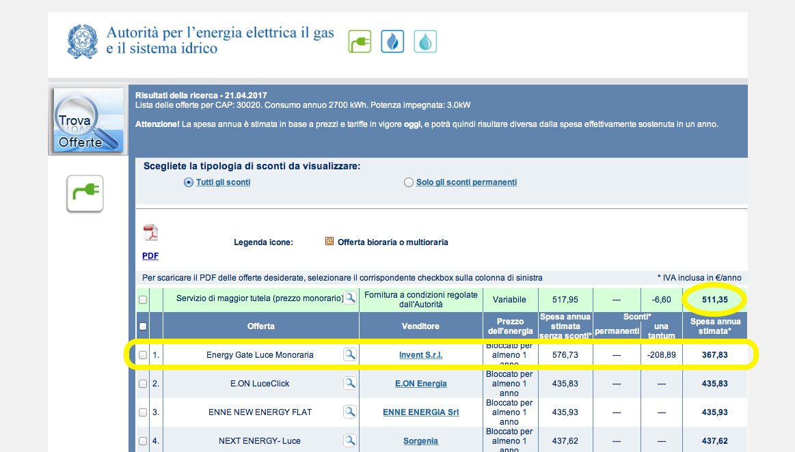
Task: Click the 511,35 estimated annual cost value
Action: tap(715, 300)
